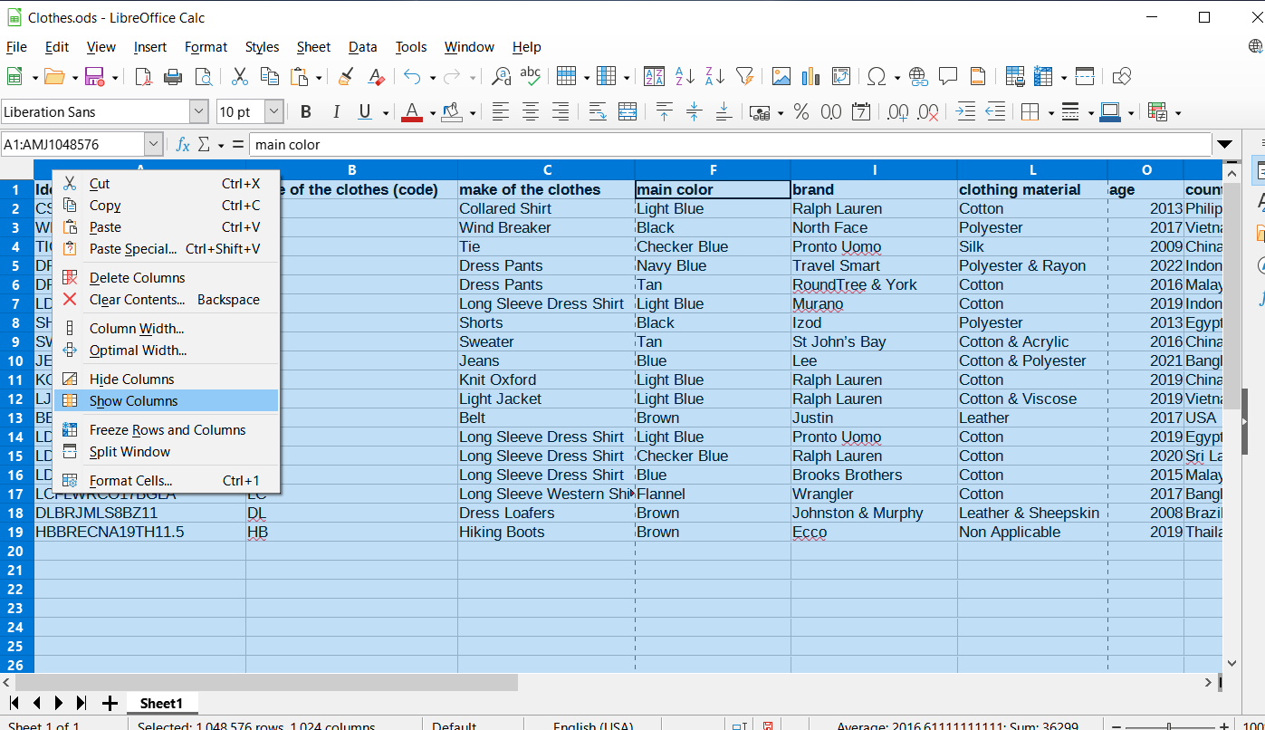Open the font color dropdown arrow
Screen dimensions: 1265x730
tap(433, 113)
